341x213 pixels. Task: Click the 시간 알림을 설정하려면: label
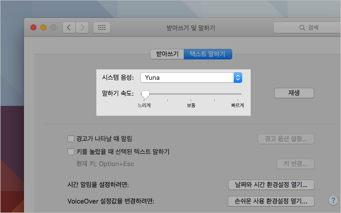tap(98, 185)
